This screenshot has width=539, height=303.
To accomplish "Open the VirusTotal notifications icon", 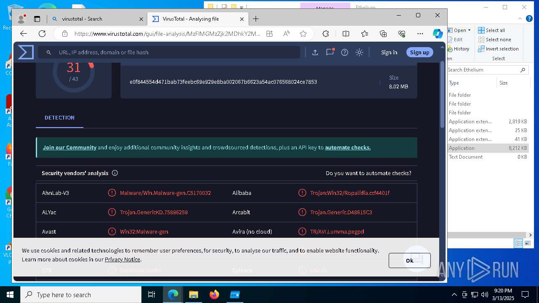I will [330, 52].
